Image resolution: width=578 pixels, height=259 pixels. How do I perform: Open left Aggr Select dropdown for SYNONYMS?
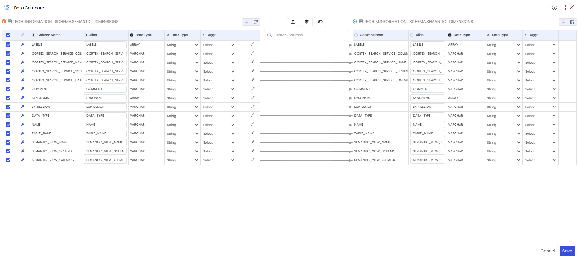pos(218,98)
